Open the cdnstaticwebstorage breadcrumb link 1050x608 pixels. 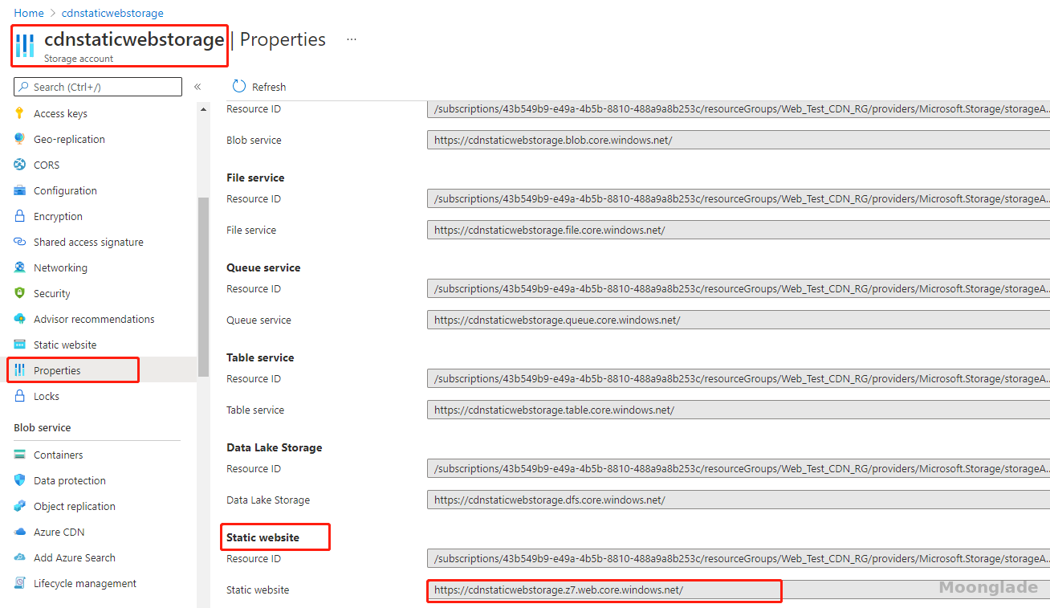click(x=112, y=13)
